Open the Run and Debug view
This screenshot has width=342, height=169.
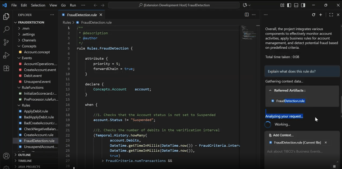pyautogui.click(x=6, y=55)
